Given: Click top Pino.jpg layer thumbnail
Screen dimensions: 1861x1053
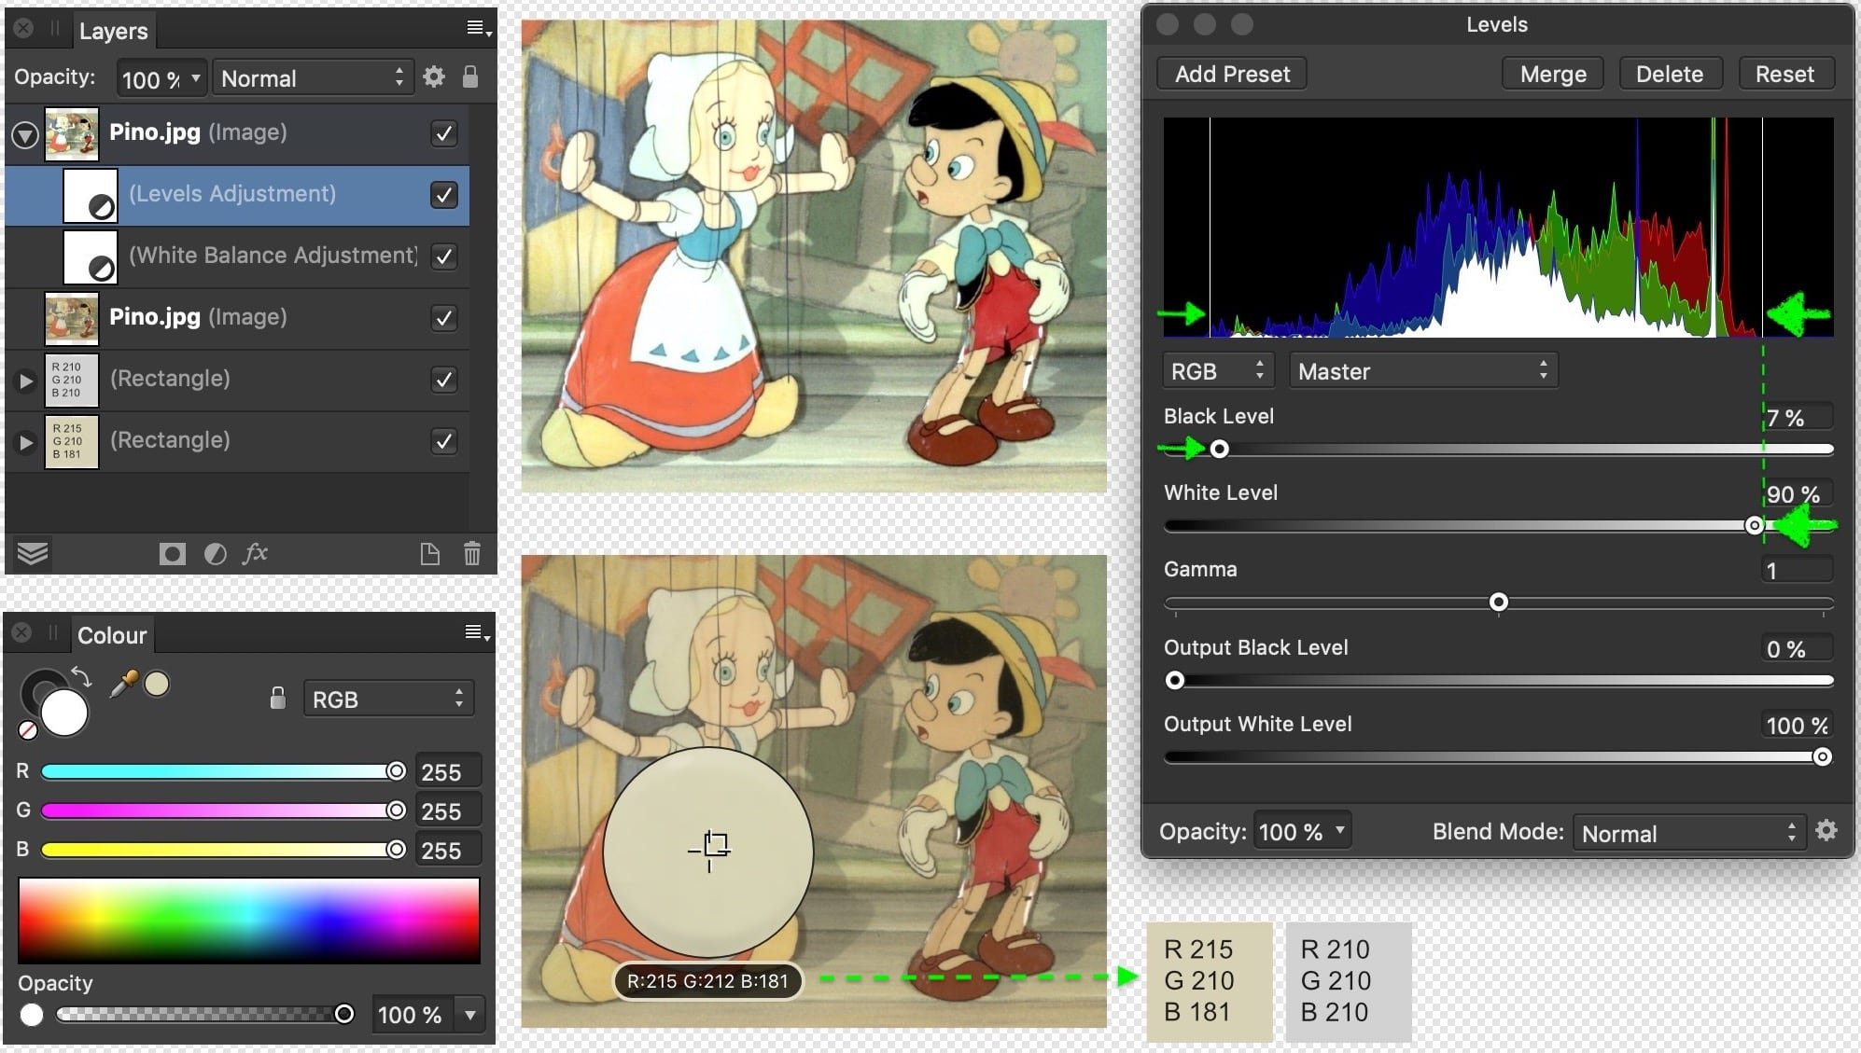Looking at the screenshot, I should click(72, 134).
